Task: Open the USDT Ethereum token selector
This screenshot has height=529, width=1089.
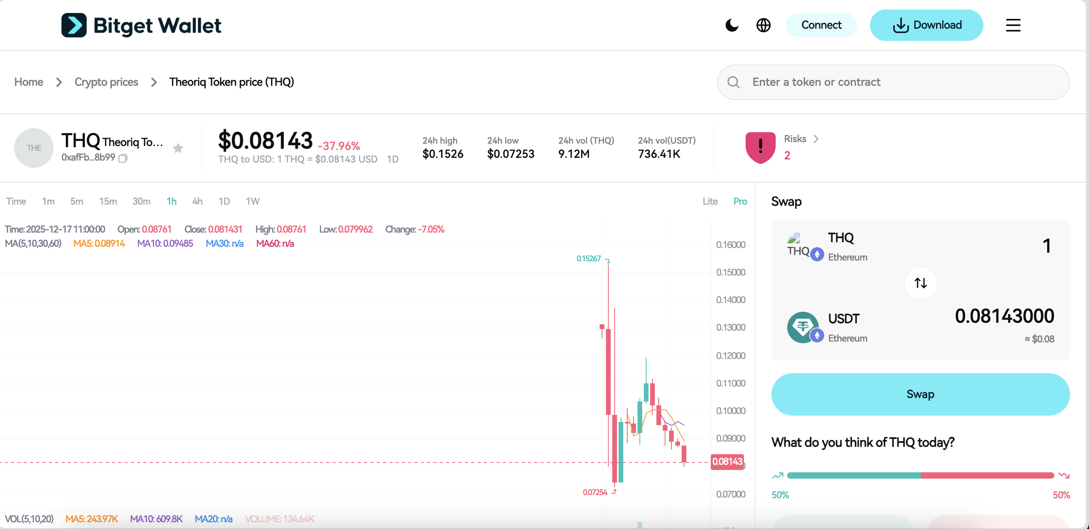Action: pos(844,327)
